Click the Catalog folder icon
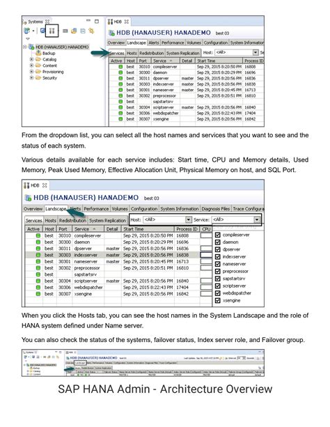Image resolution: width=330 pixels, height=427 pixels. click(x=38, y=59)
